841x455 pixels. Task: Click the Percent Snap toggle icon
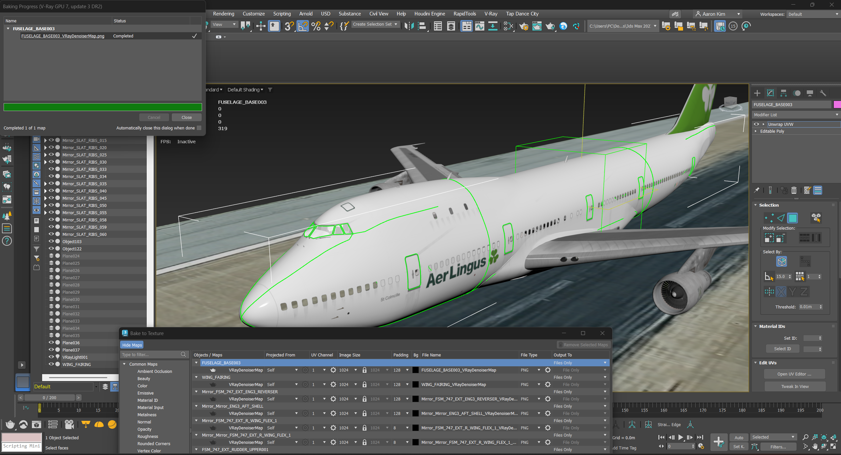pos(316,26)
